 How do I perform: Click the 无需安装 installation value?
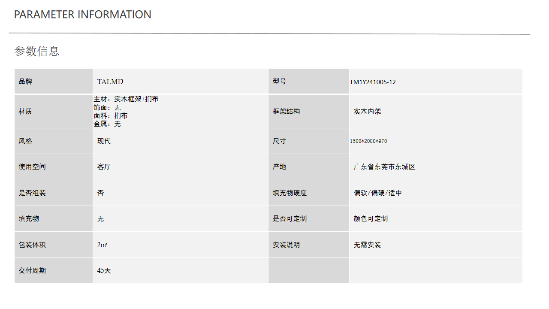(367, 245)
